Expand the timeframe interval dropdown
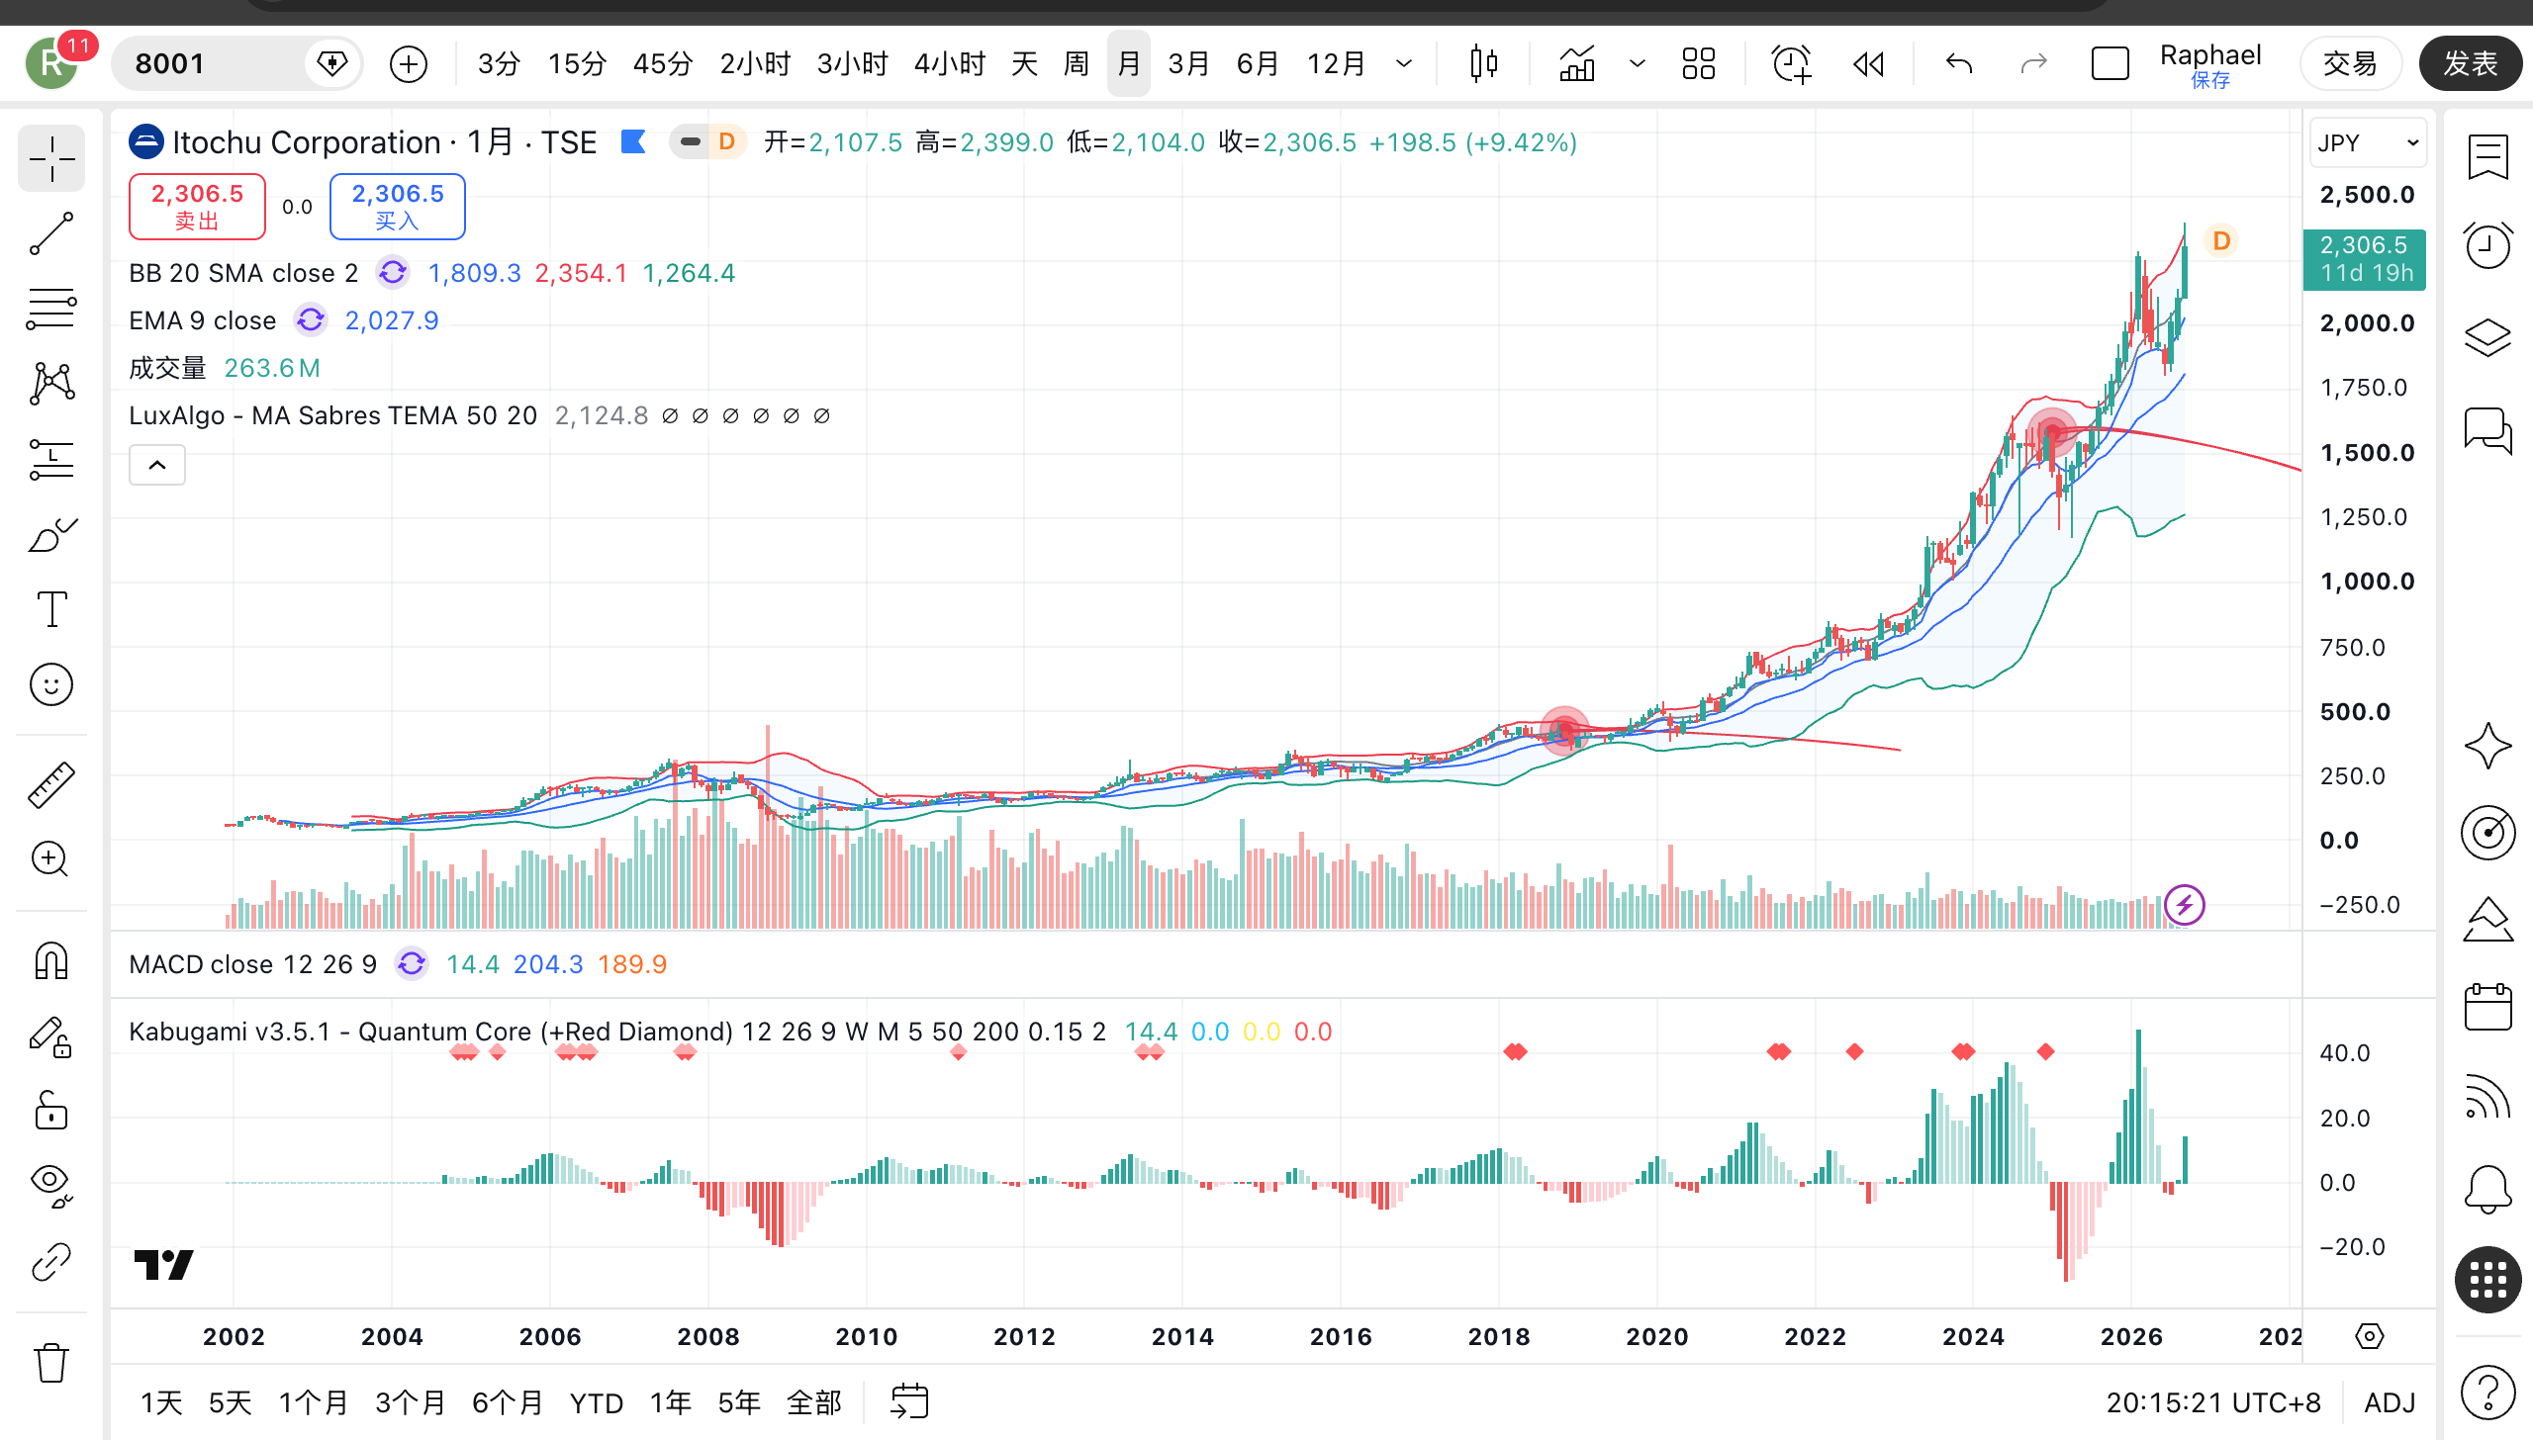2533x1440 pixels. tap(1404, 64)
